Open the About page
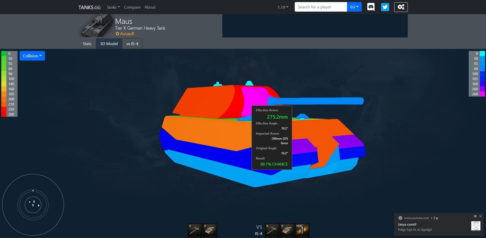The height and width of the screenshot is (238, 486). click(150, 7)
